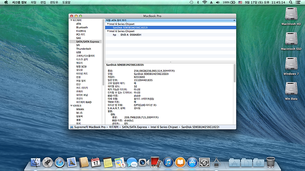Click details pane vertical scrollbar
Screen dimensions: 305x171
[x=235, y=73]
